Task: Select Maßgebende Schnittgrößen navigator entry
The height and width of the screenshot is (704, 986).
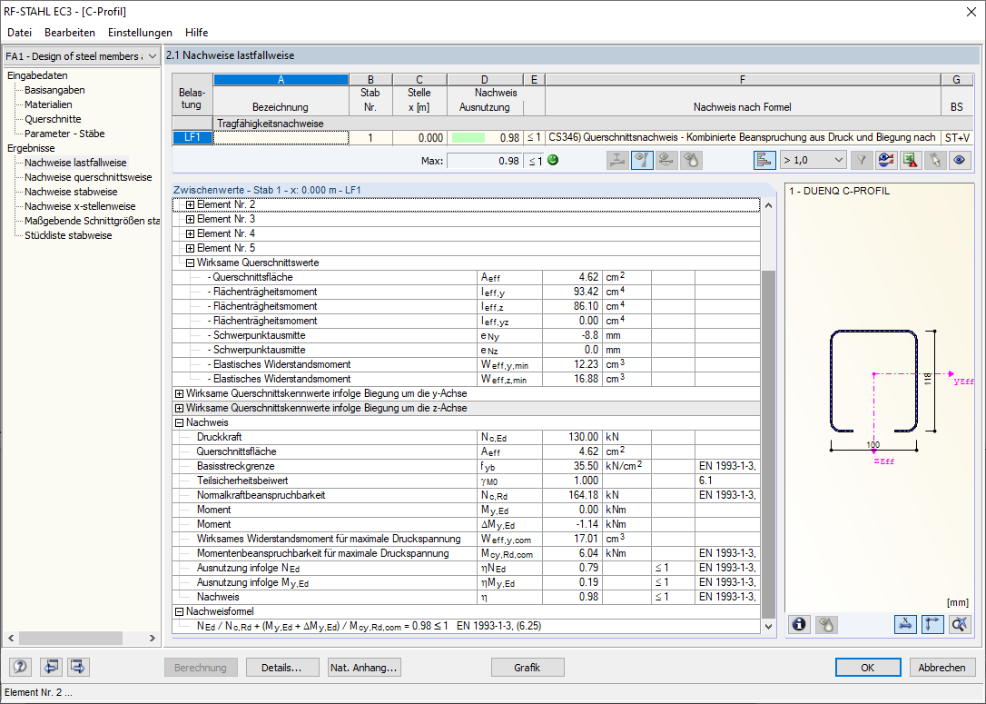Action: coord(92,221)
